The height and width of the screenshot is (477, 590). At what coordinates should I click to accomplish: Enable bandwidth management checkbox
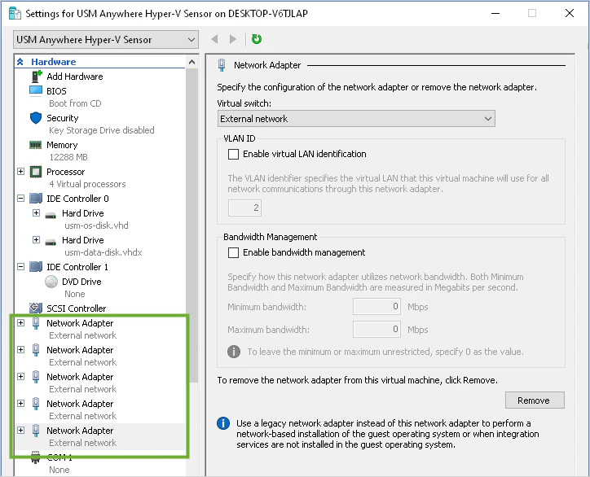(x=233, y=252)
